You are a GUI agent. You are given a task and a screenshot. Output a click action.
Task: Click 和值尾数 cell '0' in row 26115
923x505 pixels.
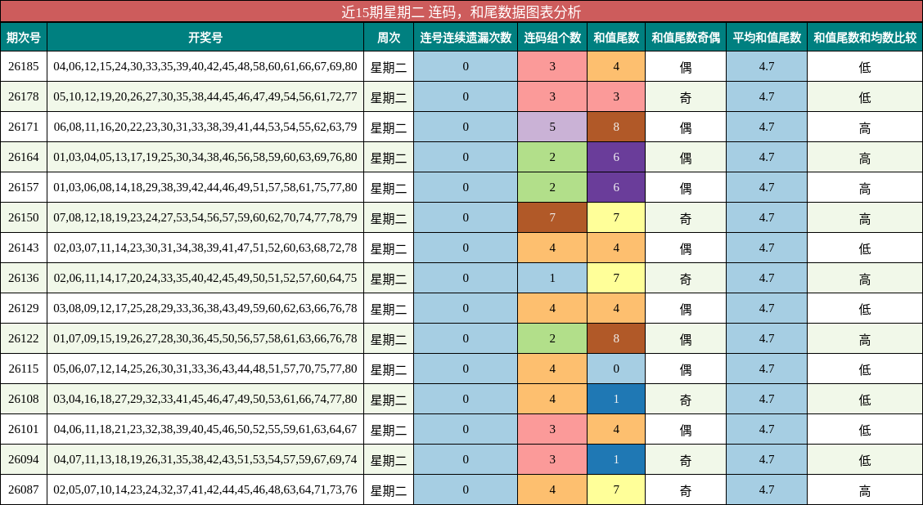point(616,369)
